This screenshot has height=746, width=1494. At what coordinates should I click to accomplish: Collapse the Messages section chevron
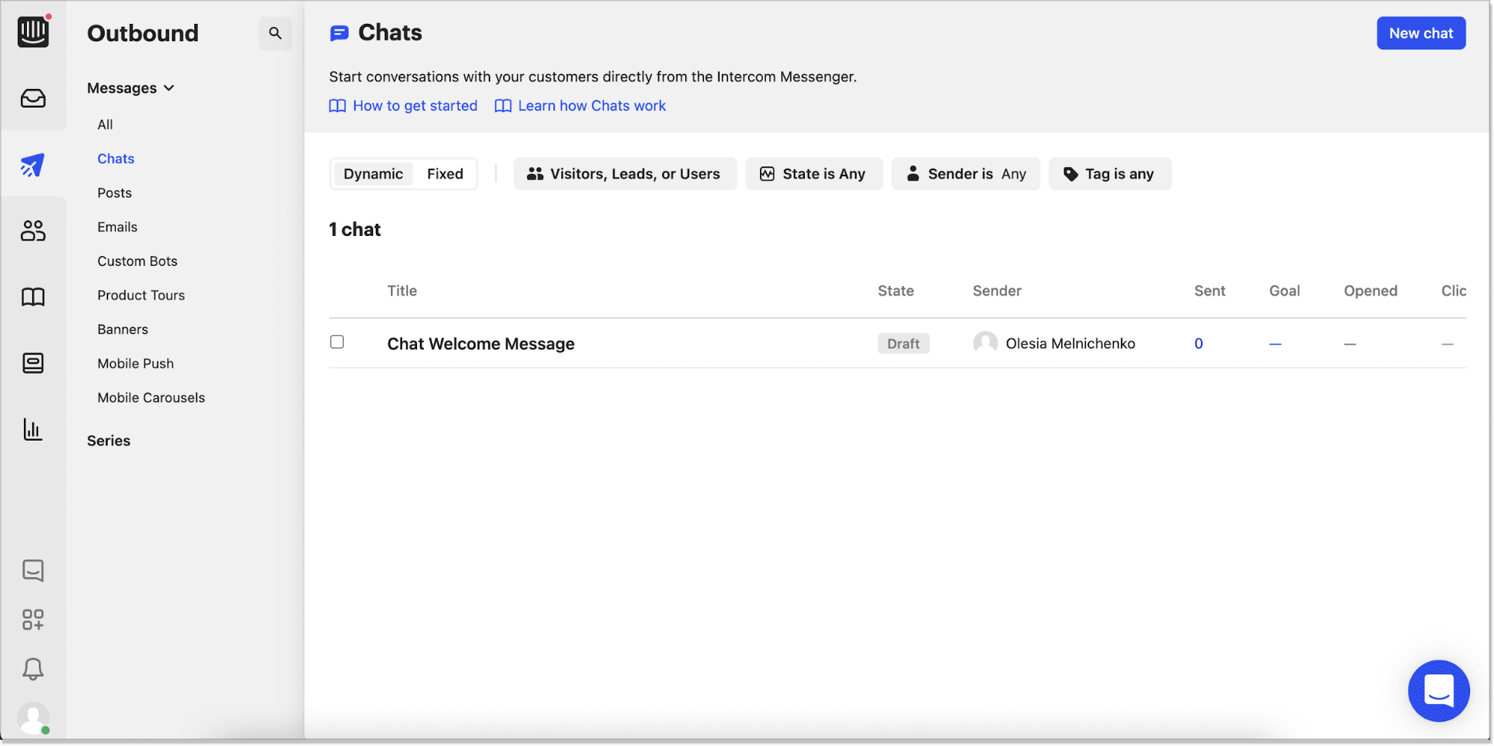(x=169, y=88)
